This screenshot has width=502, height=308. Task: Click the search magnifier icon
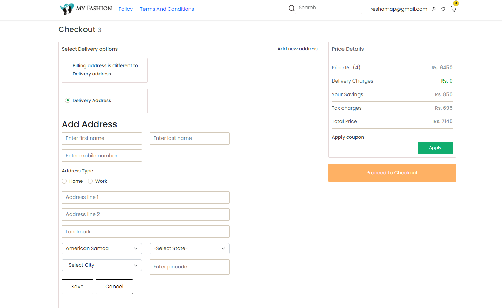coord(292,8)
